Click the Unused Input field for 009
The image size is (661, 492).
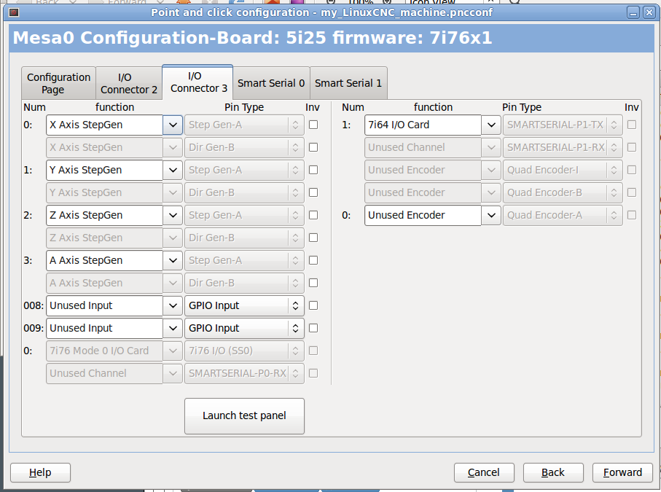[x=104, y=328]
